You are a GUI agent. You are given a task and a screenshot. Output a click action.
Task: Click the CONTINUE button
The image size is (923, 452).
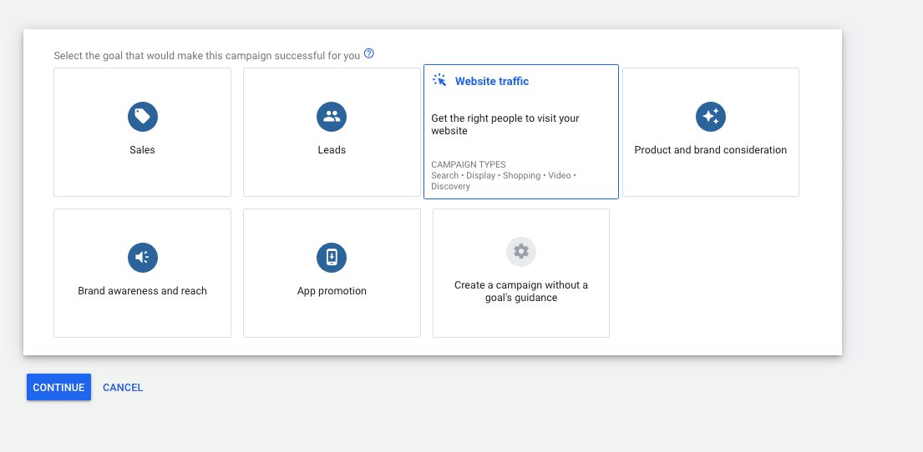click(58, 387)
